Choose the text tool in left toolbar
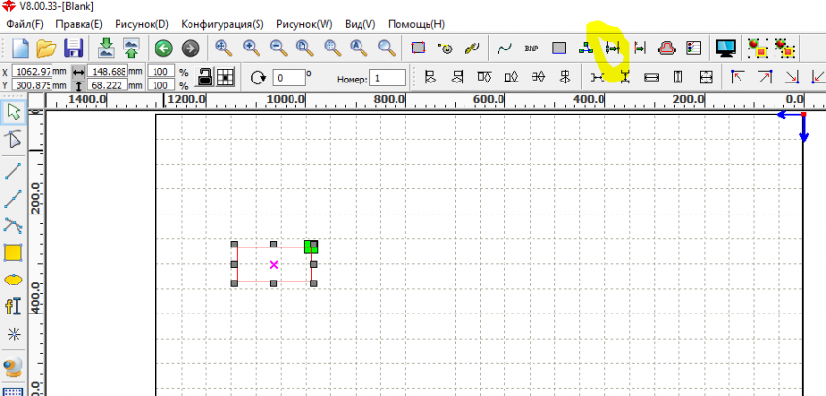The image size is (826, 396). (x=14, y=306)
